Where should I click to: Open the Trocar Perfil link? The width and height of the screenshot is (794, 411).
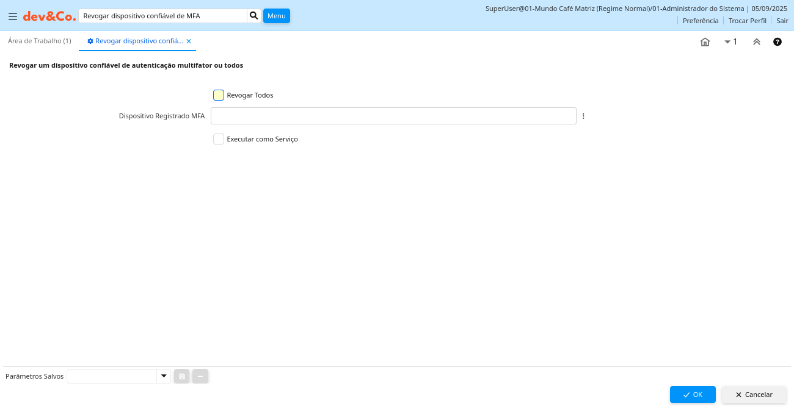[x=747, y=21]
